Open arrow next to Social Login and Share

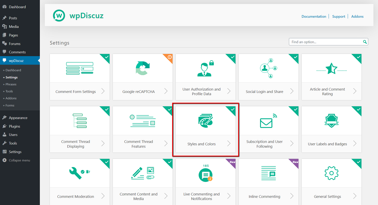(292, 91)
